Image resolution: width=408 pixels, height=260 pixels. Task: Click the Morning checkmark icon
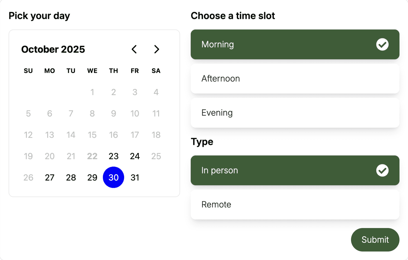pyautogui.click(x=382, y=44)
